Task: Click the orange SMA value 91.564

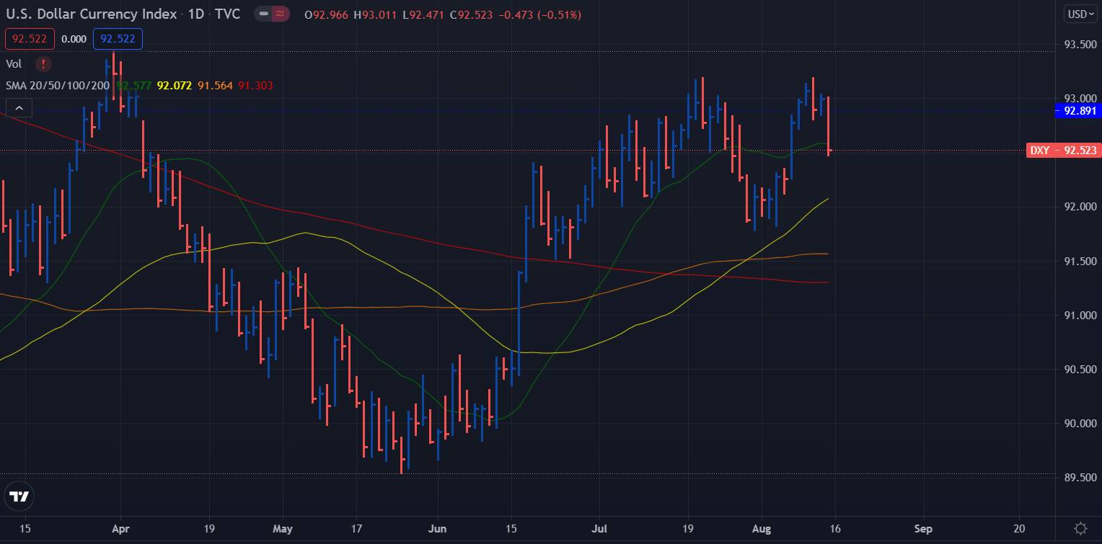Action: tap(215, 85)
